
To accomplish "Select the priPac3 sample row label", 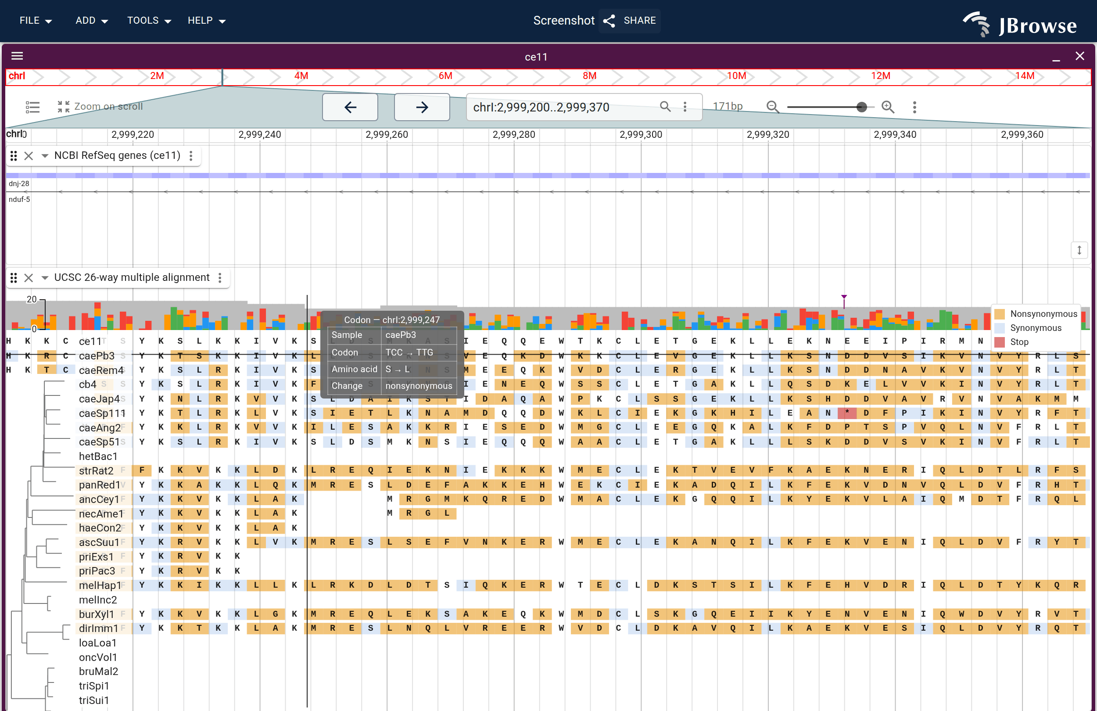I will pyautogui.click(x=97, y=571).
